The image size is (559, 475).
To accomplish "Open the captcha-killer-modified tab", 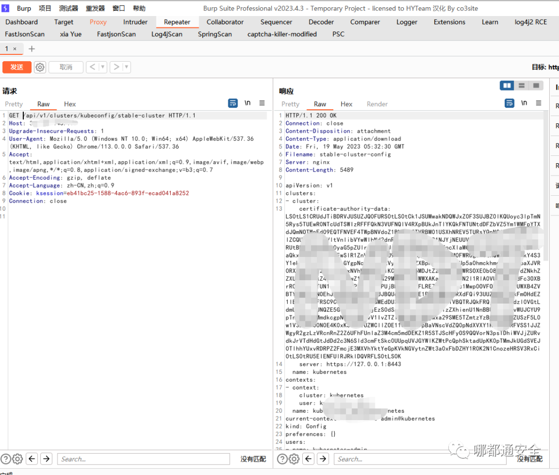I will tap(282, 34).
